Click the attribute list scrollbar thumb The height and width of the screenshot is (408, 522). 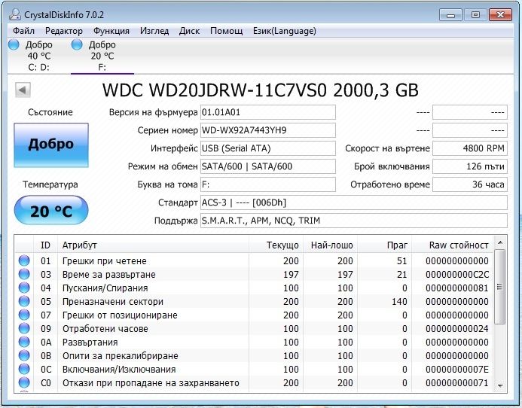(x=499, y=287)
